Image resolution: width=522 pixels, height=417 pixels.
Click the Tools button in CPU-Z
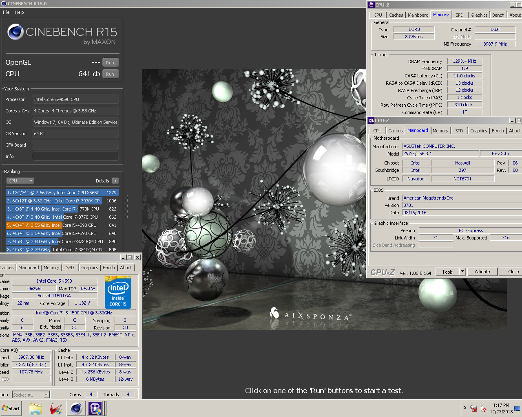coord(447,272)
